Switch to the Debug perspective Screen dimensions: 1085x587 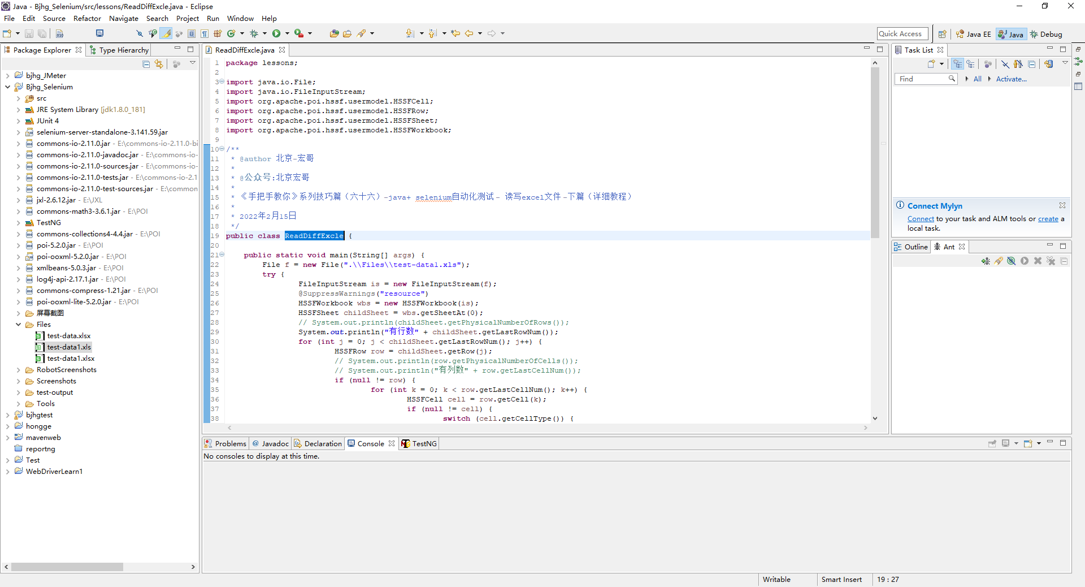pos(1046,34)
